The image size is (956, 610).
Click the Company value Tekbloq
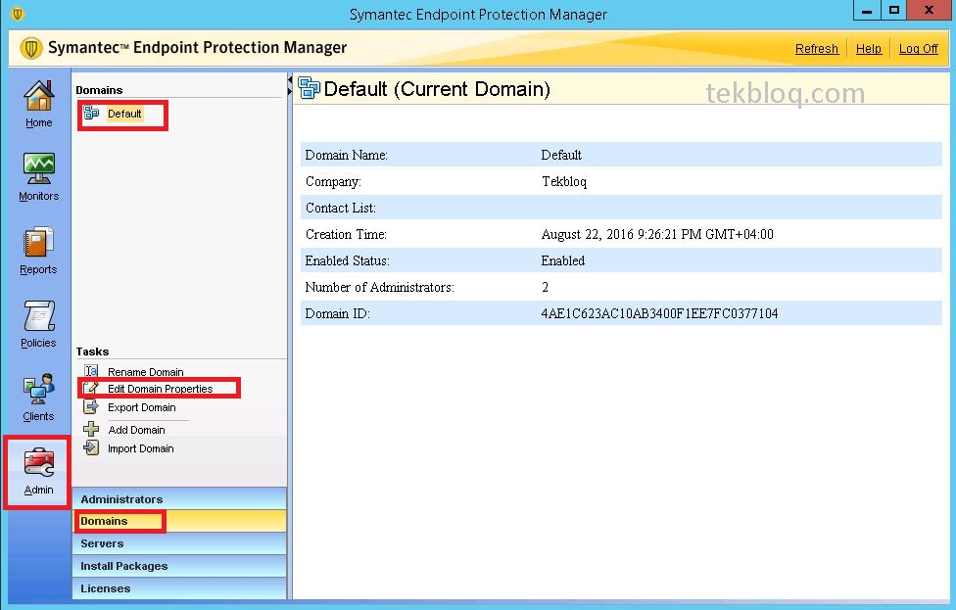point(564,181)
